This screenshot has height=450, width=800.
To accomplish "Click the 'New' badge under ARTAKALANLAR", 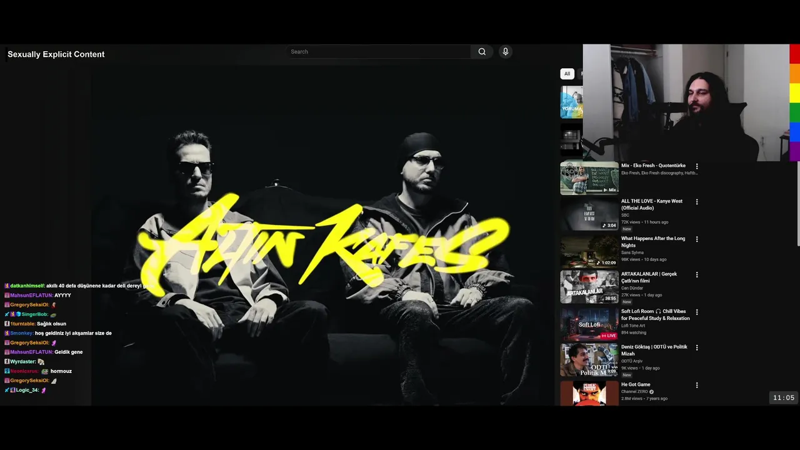I will (x=627, y=302).
